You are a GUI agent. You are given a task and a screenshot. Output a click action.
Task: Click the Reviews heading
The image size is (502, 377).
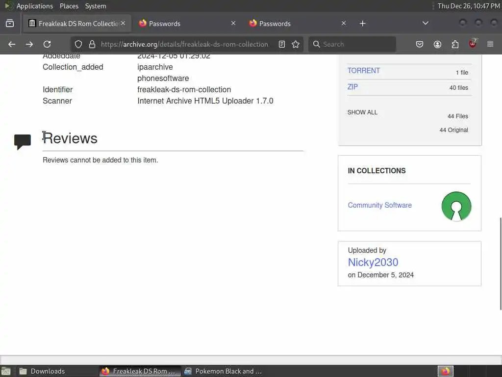[x=70, y=138]
